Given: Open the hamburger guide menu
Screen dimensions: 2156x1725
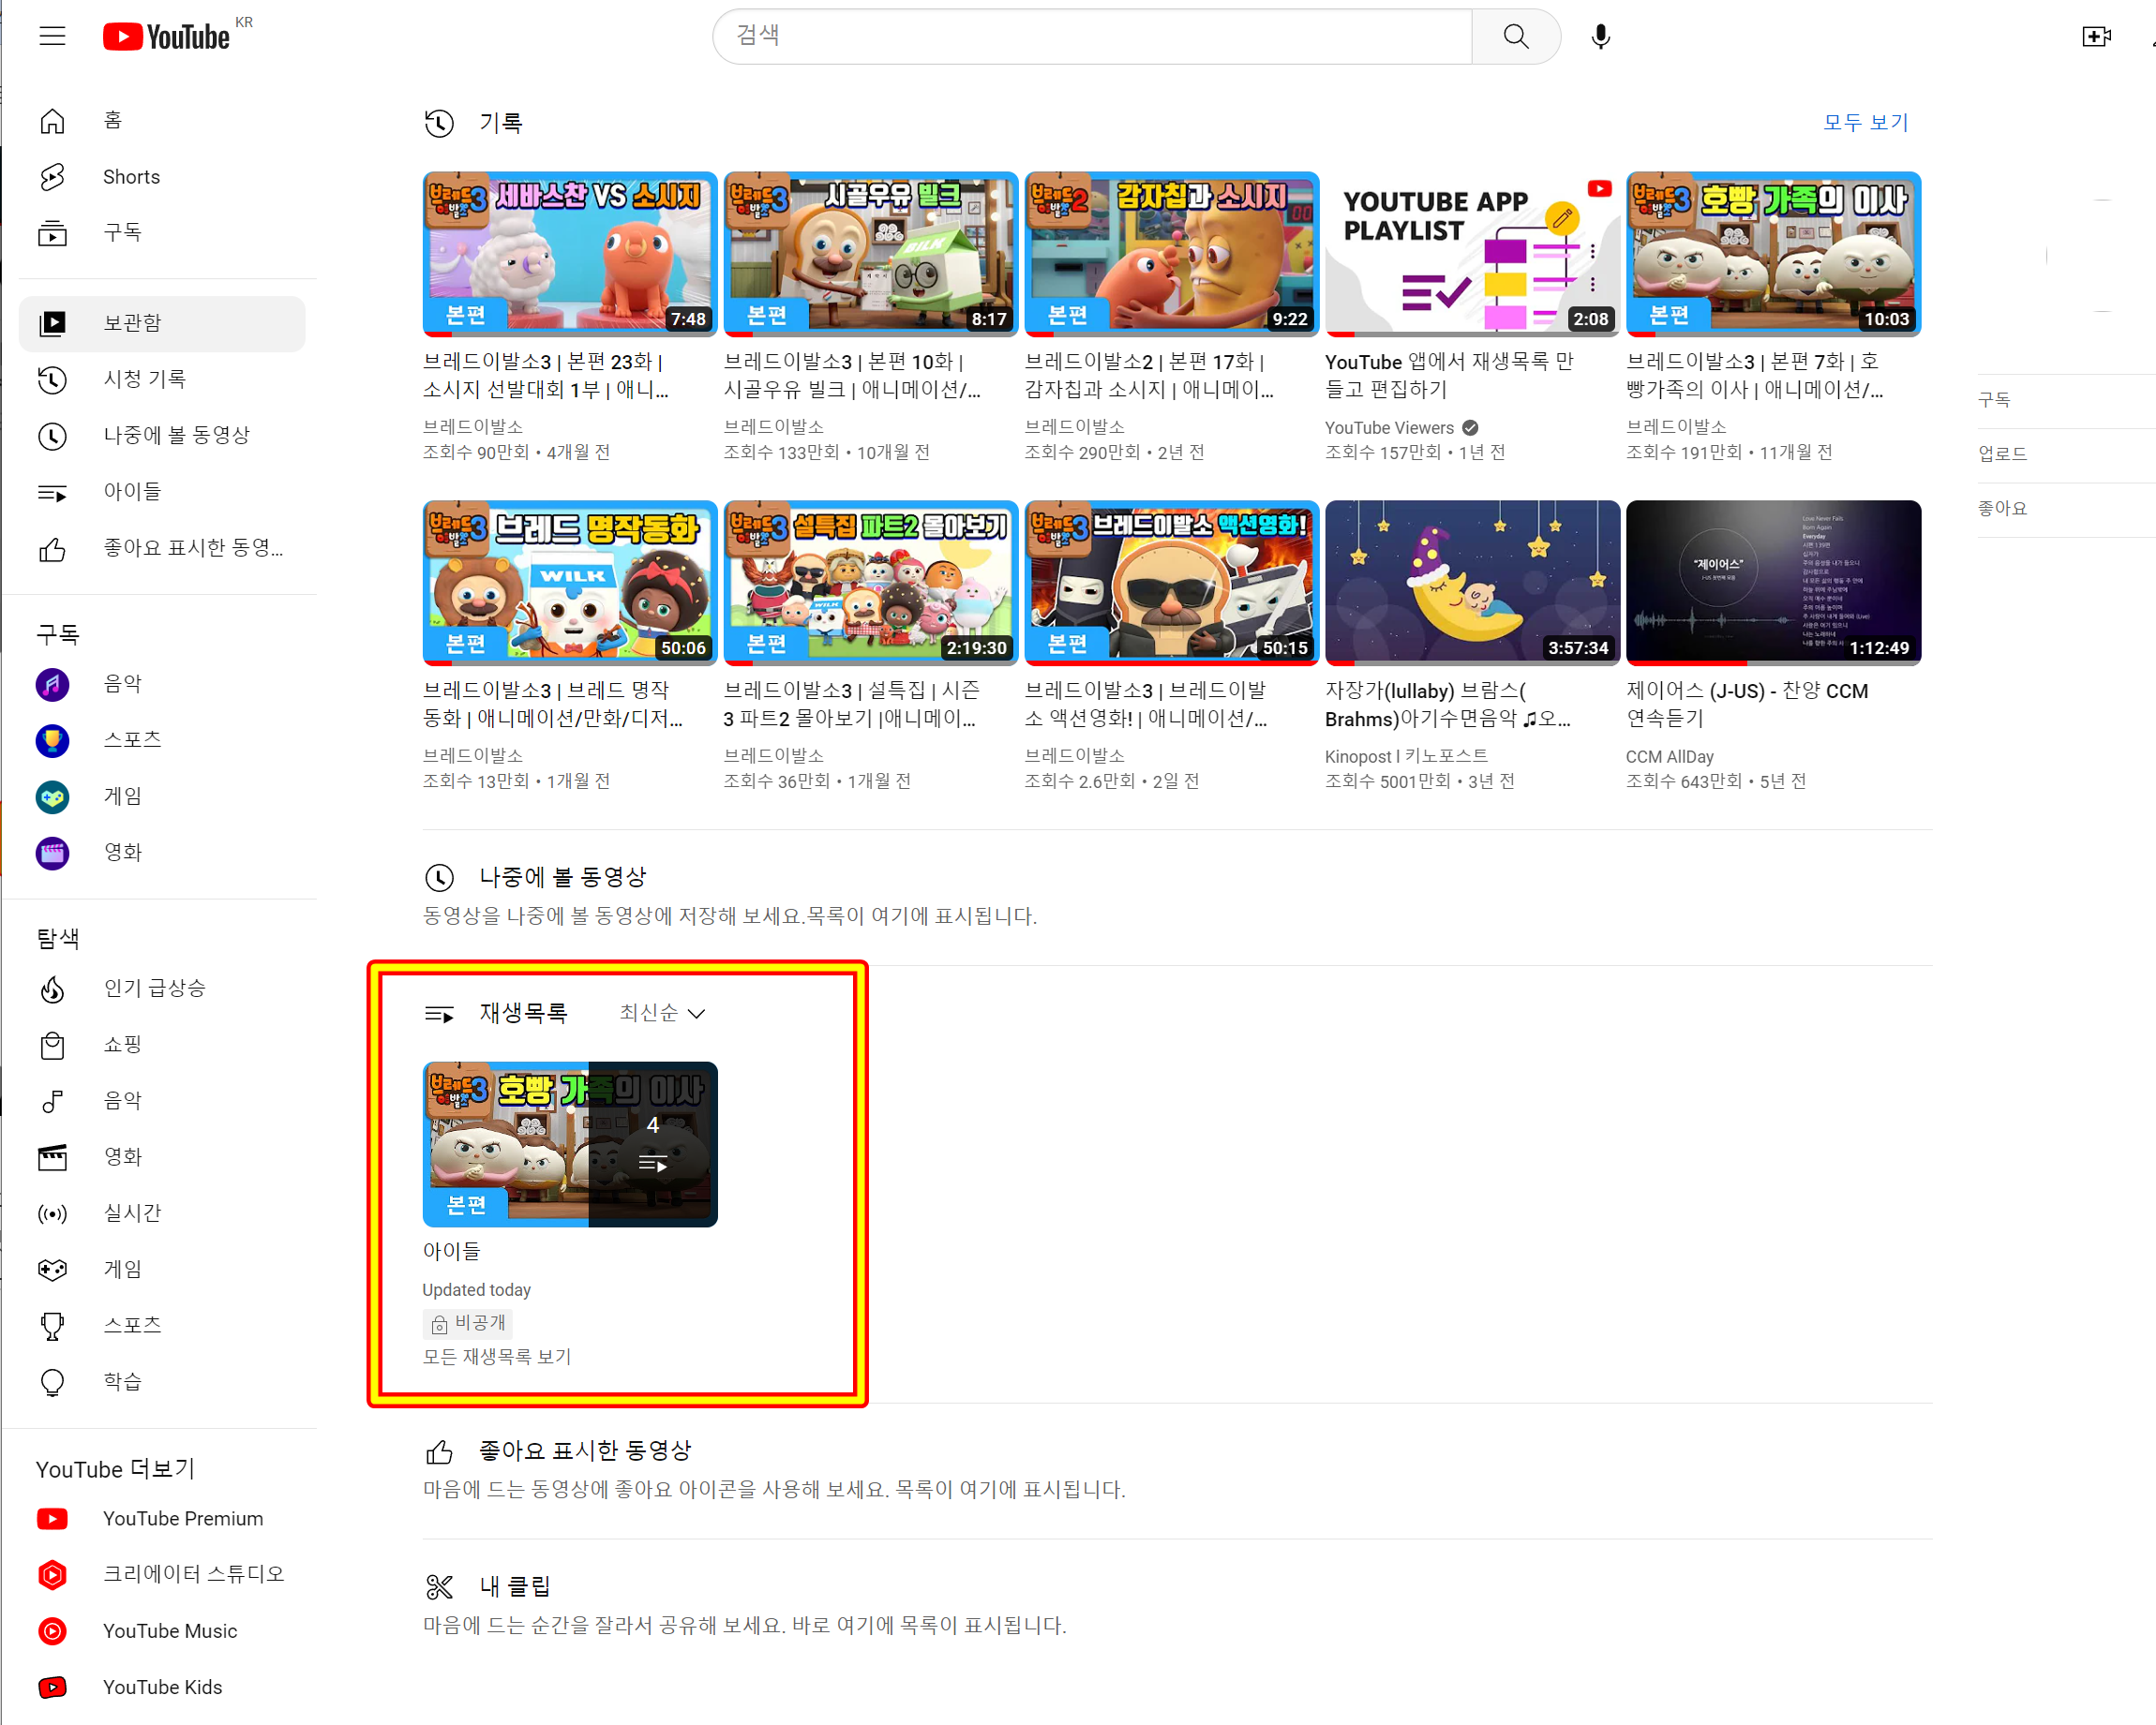Looking at the screenshot, I should click(52, 37).
